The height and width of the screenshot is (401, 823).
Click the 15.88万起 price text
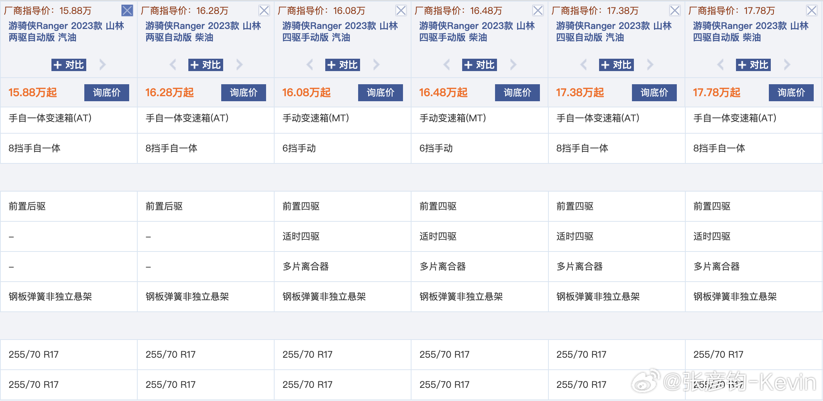pyautogui.click(x=32, y=93)
